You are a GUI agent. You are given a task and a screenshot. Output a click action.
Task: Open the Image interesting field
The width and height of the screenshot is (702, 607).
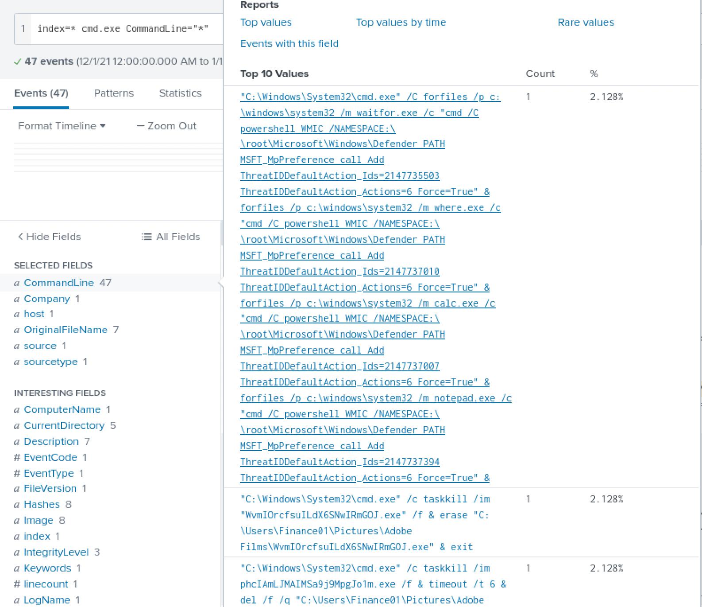tap(38, 520)
